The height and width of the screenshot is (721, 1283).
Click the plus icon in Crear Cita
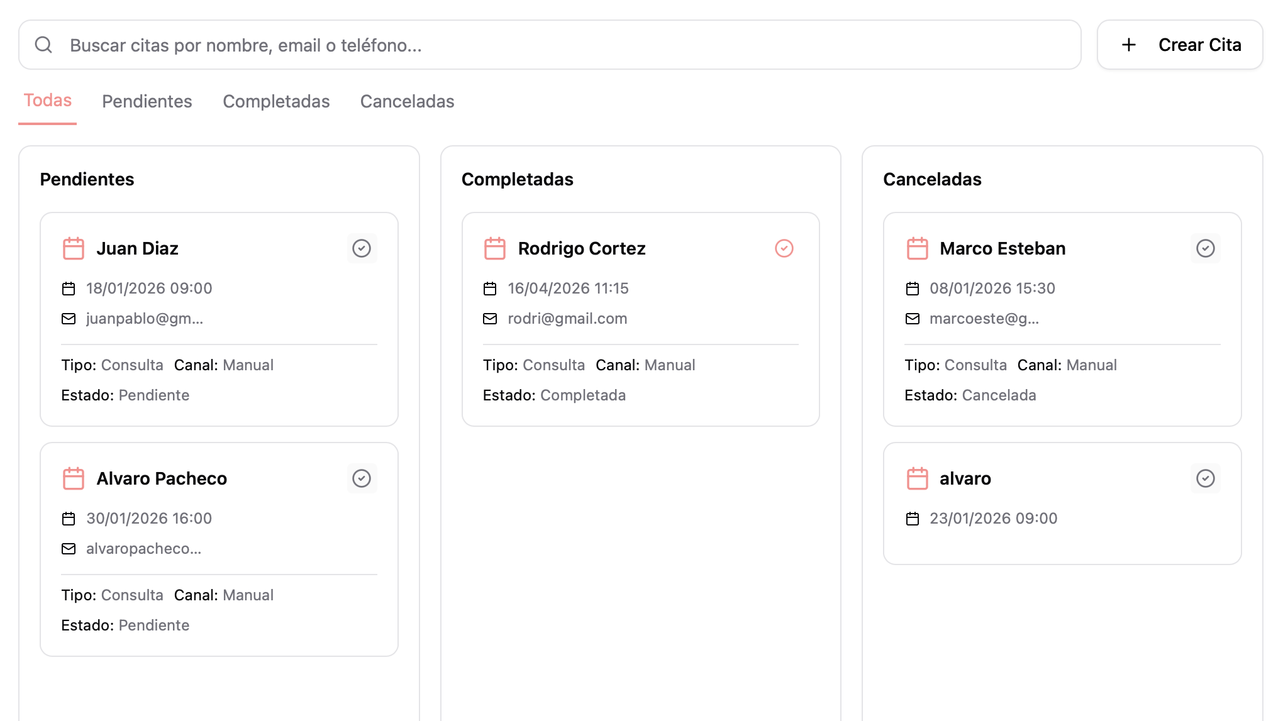pos(1129,45)
